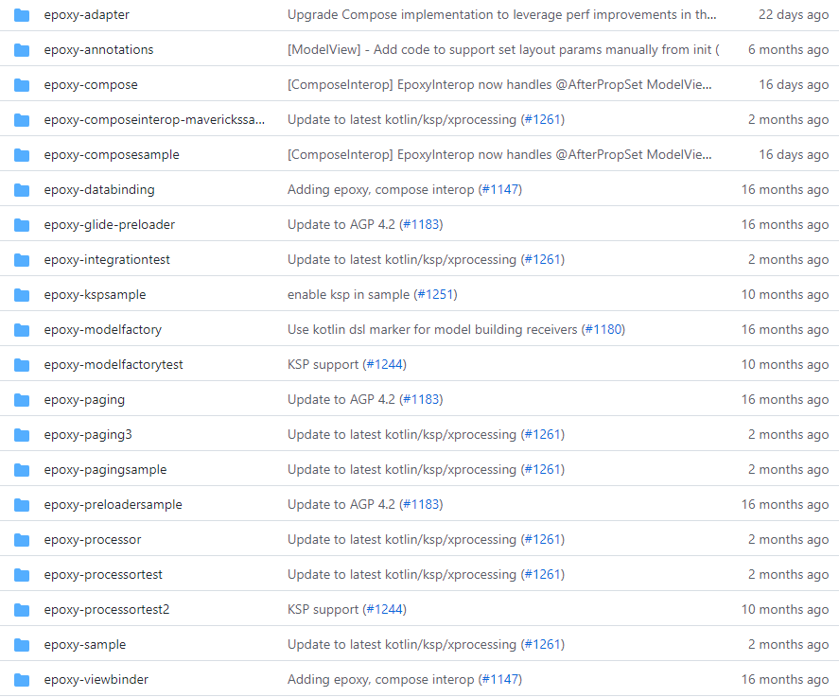
Task: Open the epoxy-kspsample folder
Action: tap(95, 295)
